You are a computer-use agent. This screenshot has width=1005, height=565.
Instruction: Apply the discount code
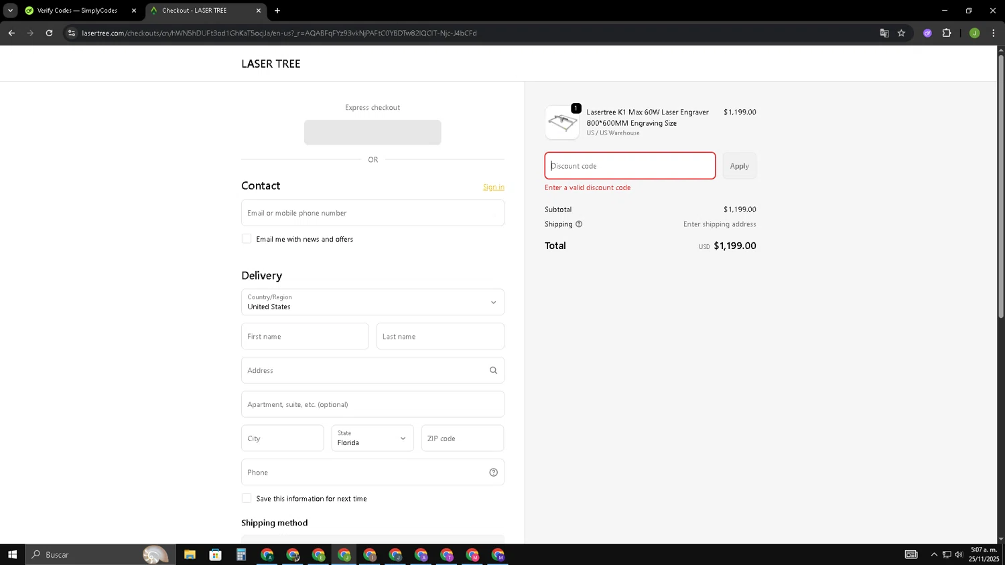click(739, 165)
